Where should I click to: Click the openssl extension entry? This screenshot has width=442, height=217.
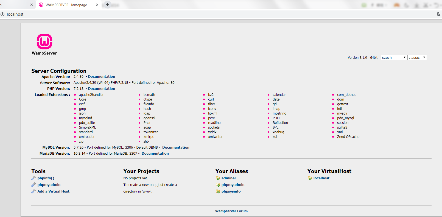tap(149, 118)
